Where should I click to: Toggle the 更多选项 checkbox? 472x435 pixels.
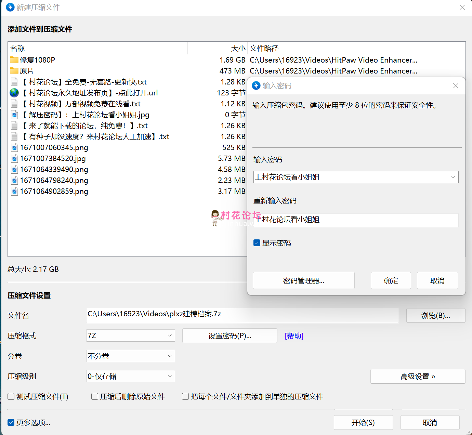[x=11, y=422]
